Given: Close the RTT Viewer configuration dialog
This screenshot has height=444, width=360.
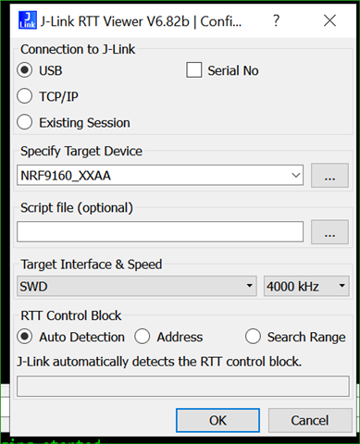Looking at the screenshot, I should coord(329,20).
